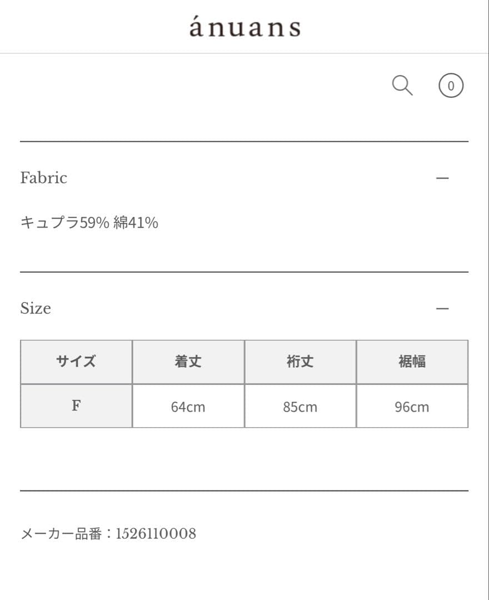Click the circle around the cart count
489x600 pixels.
[451, 85]
